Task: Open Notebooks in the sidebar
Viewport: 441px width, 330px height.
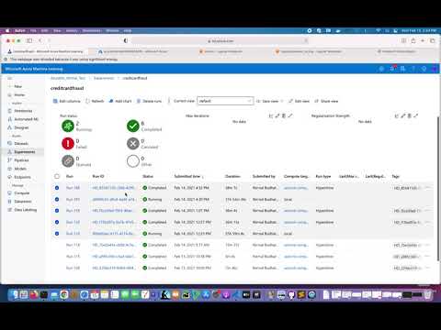Action: click(20, 111)
